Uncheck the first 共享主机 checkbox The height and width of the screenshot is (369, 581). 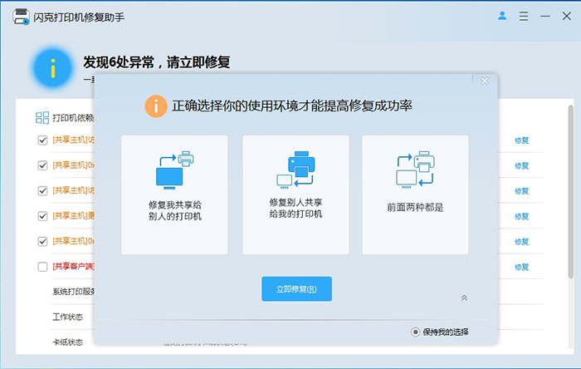click(42, 140)
